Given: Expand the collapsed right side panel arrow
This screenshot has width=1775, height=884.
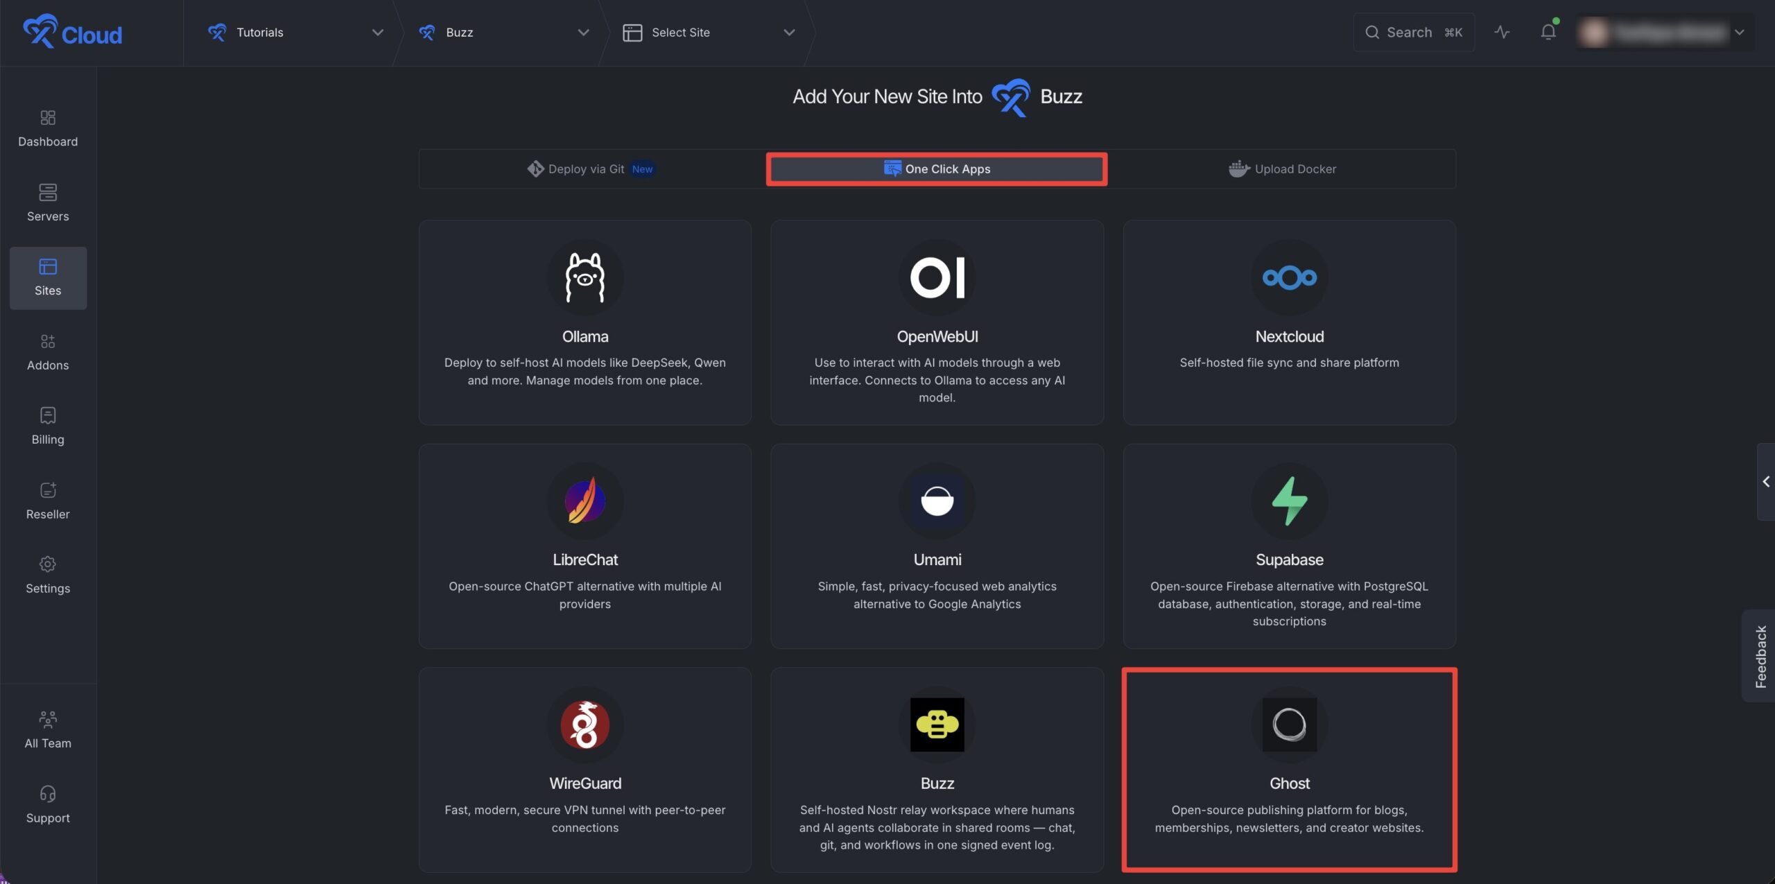Looking at the screenshot, I should 1766,482.
